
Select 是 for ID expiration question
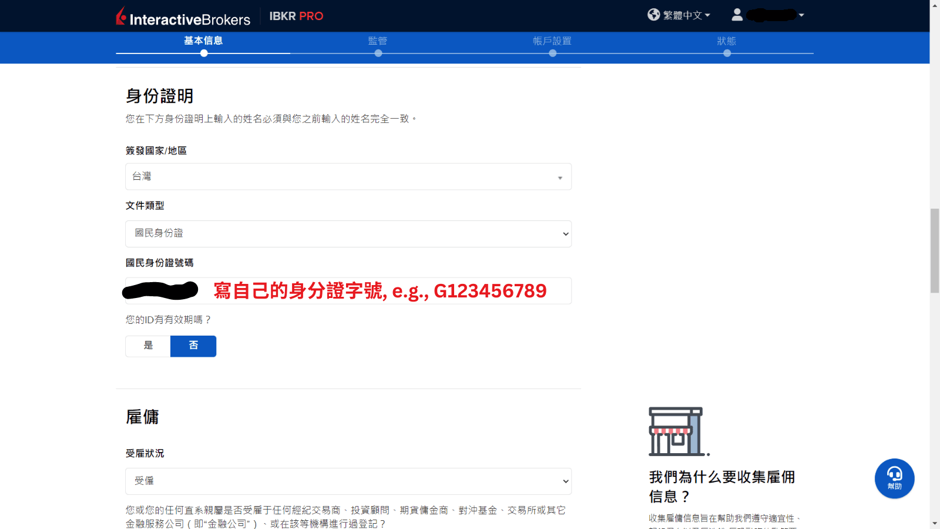point(147,346)
